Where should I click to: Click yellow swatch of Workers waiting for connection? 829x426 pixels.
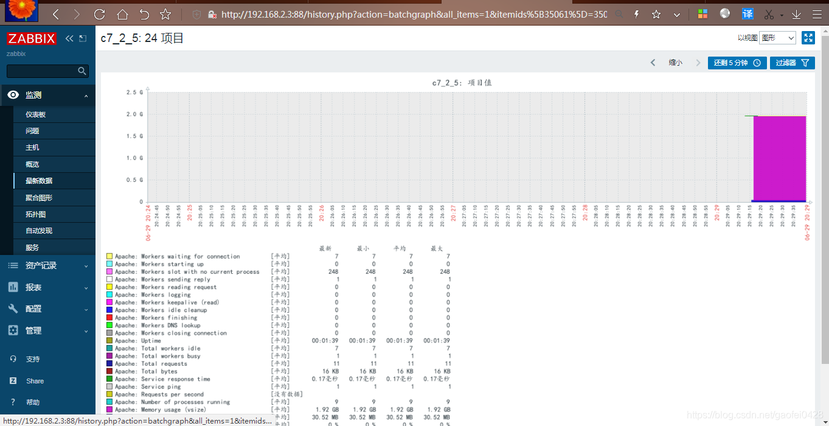[x=109, y=257]
